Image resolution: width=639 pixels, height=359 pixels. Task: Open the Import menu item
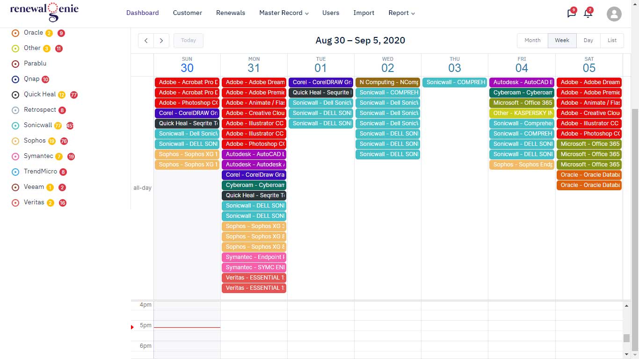[x=364, y=13]
